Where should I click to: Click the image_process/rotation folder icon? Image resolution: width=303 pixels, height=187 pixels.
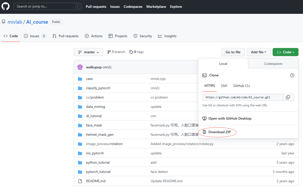pos(80,144)
